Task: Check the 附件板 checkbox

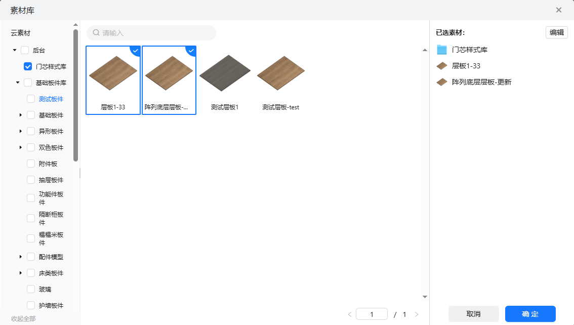Action: [x=31, y=164]
